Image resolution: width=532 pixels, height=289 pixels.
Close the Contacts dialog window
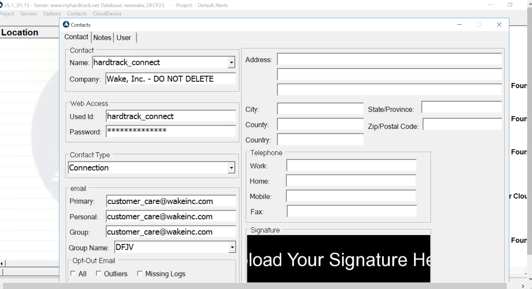[x=499, y=25]
